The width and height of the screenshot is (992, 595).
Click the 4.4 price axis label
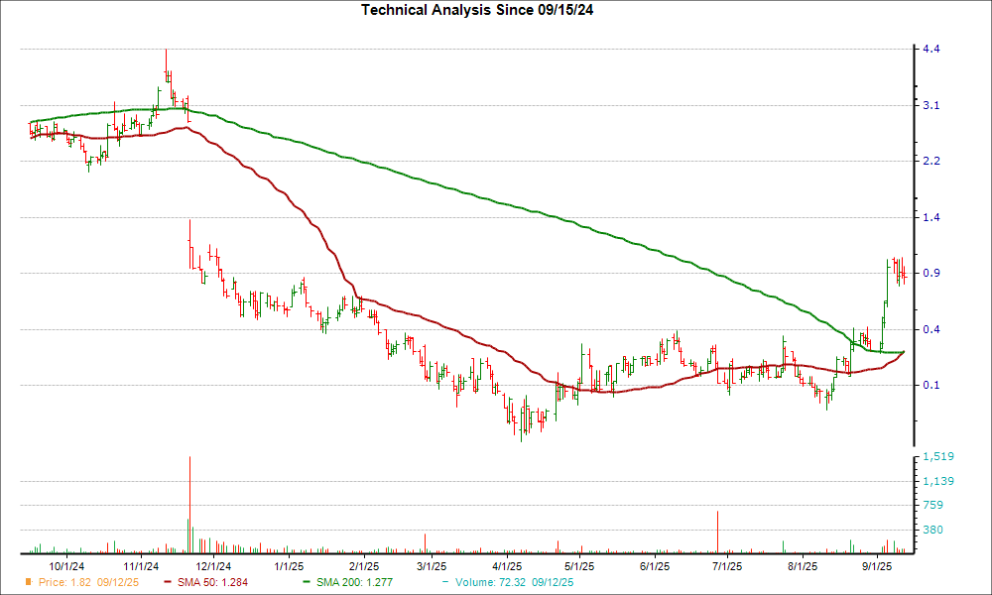point(931,49)
